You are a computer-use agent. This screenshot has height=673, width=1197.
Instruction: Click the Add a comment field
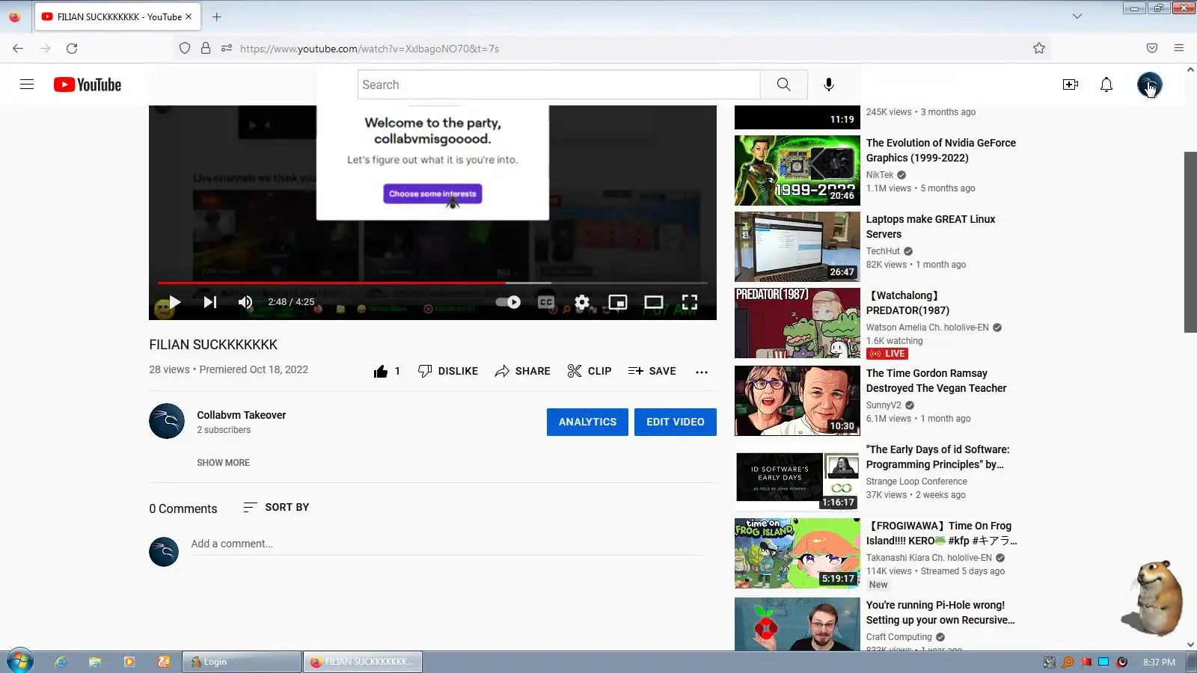click(x=448, y=544)
